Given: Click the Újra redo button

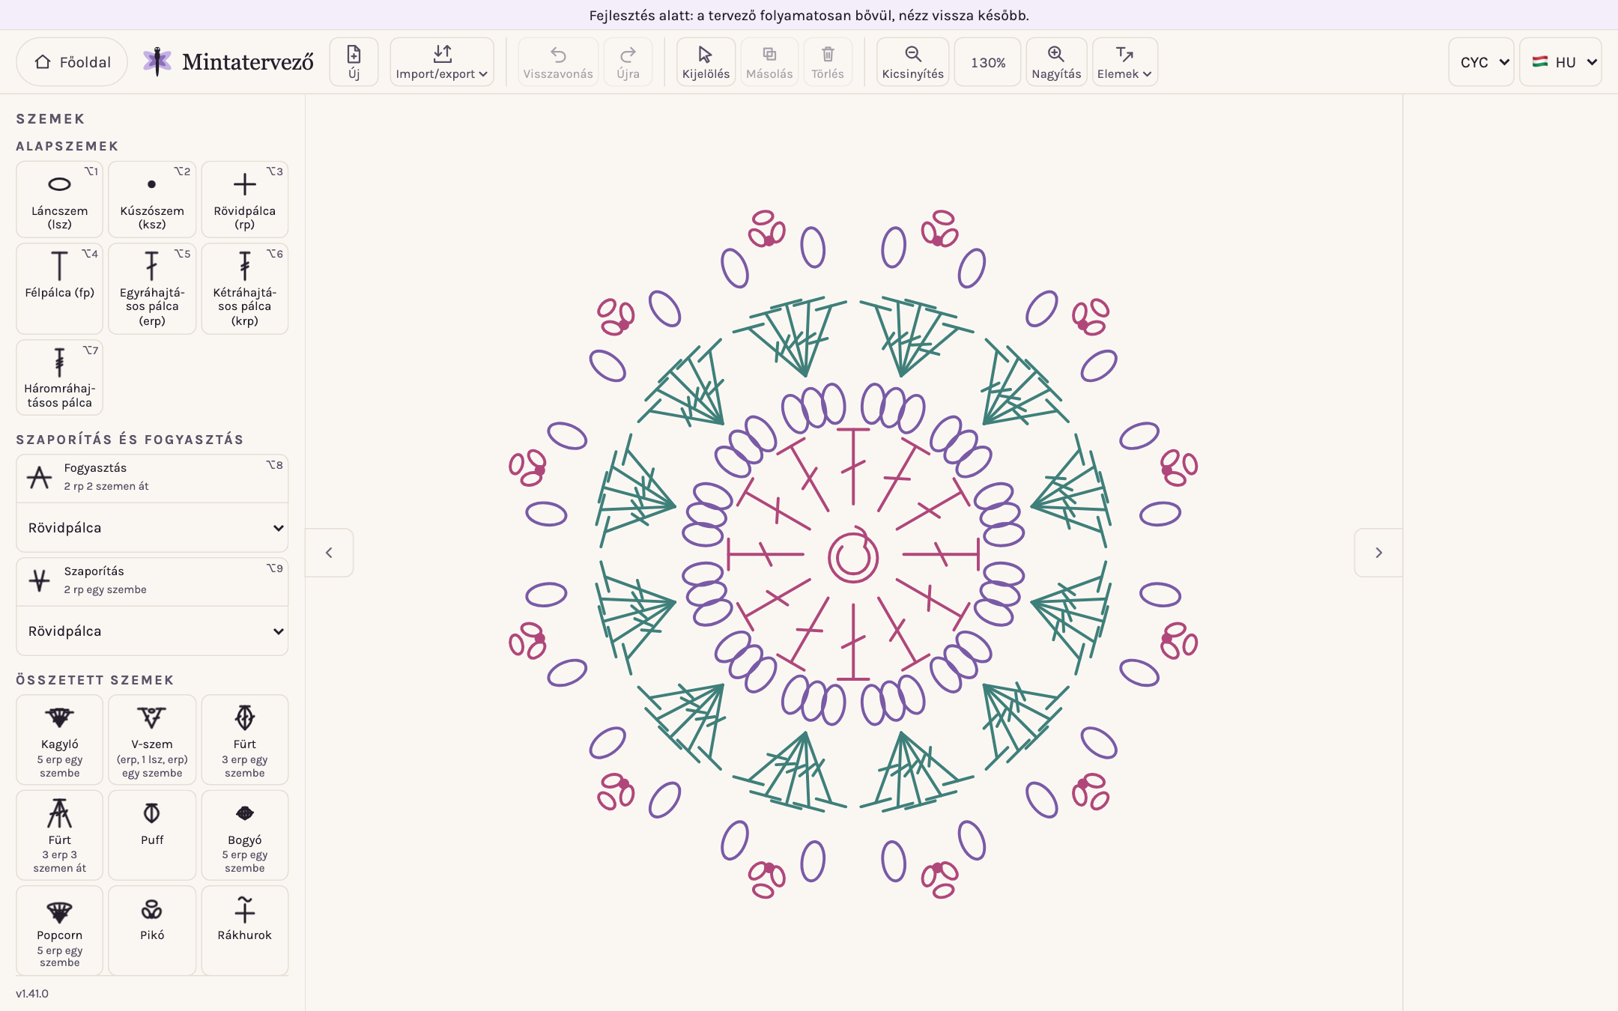Looking at the screenshot, I should [x=628, y=62].
